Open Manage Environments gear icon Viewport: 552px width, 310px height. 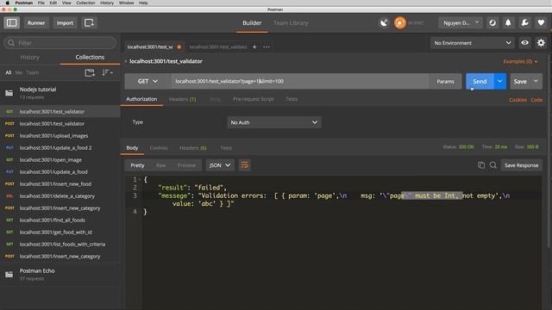point(541,43)
